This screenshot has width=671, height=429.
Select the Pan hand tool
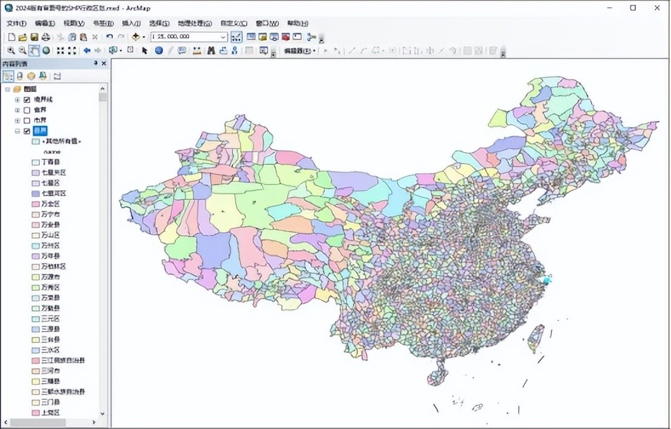34,51
